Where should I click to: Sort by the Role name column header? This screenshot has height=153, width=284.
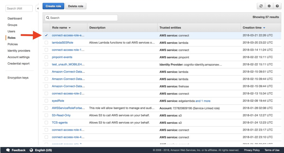pos(61,28)
